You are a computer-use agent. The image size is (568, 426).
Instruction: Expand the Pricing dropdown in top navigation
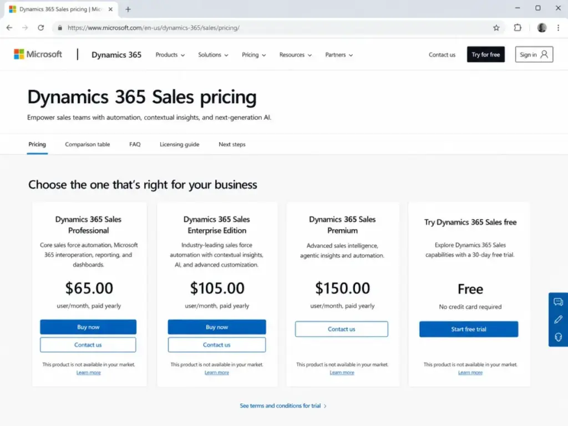253,55
